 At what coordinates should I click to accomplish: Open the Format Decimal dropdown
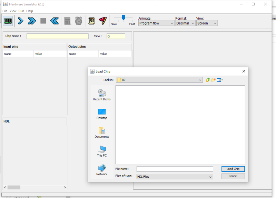pyautogui.click(x=185, y=23)
